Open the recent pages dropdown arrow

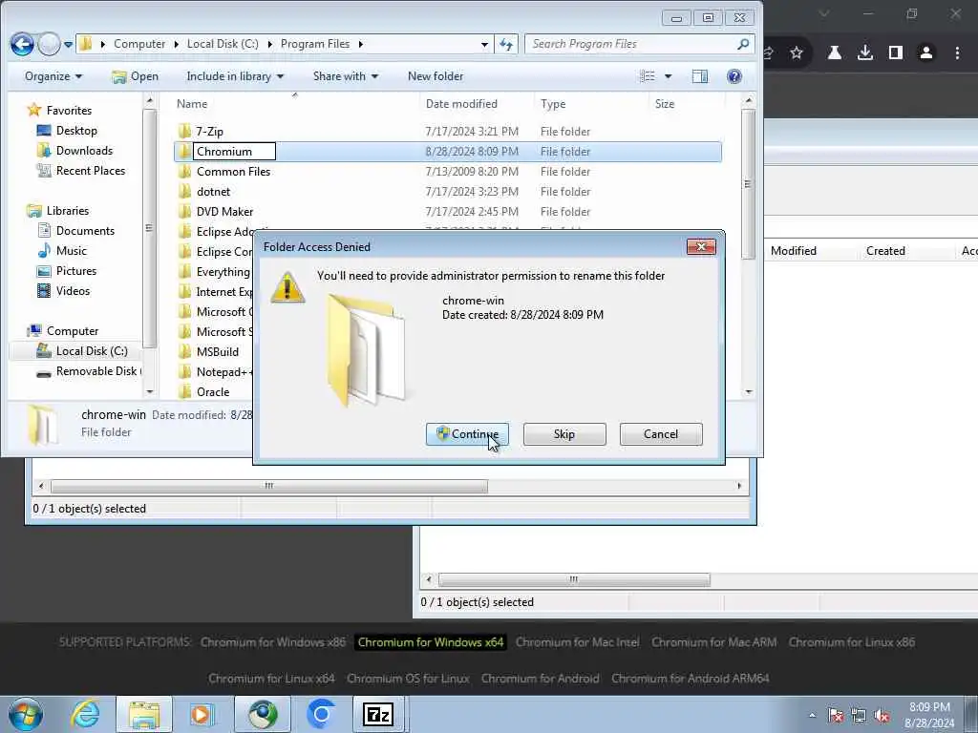[x=68, y=45]
